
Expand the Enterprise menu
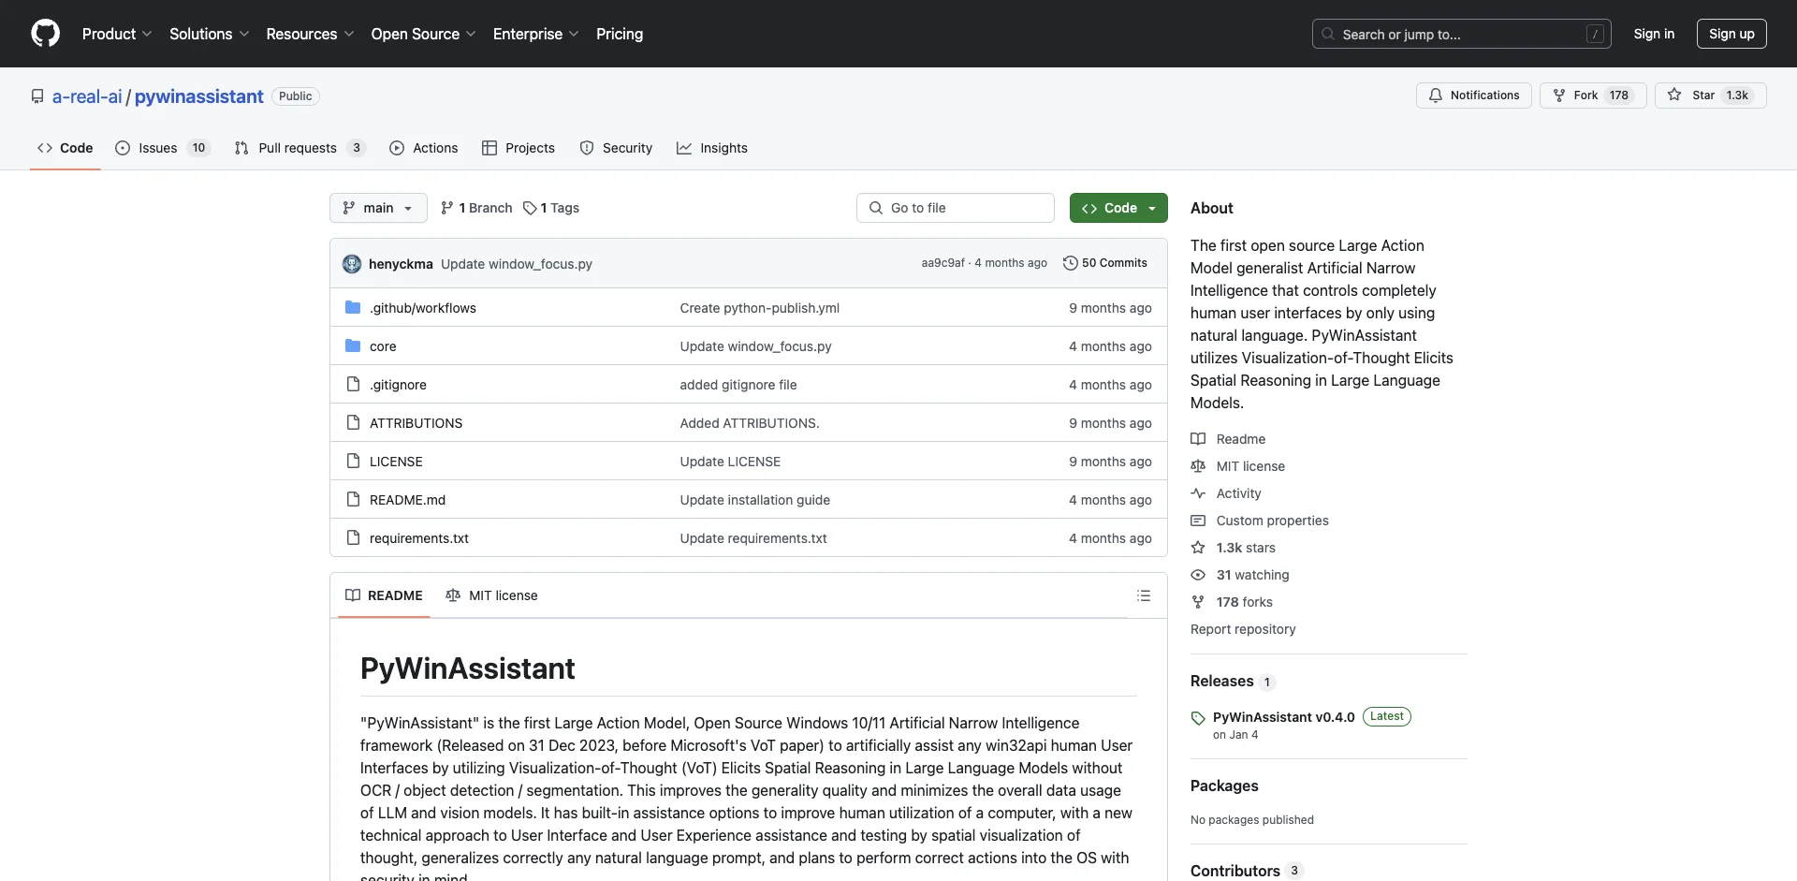point(535,34)
